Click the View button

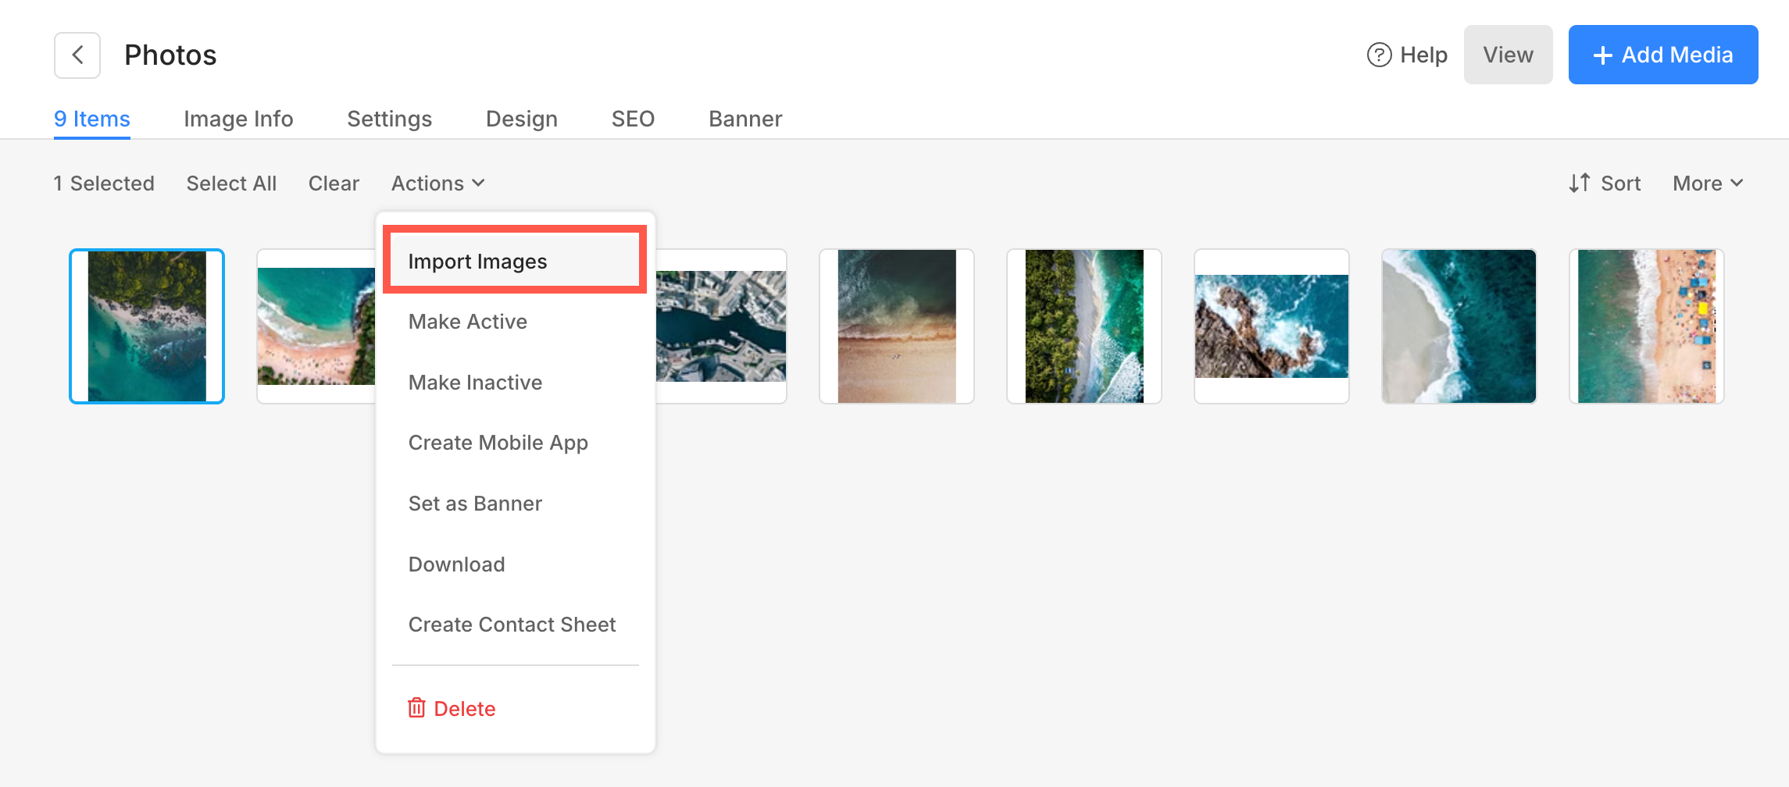[x=1508, y=55]
